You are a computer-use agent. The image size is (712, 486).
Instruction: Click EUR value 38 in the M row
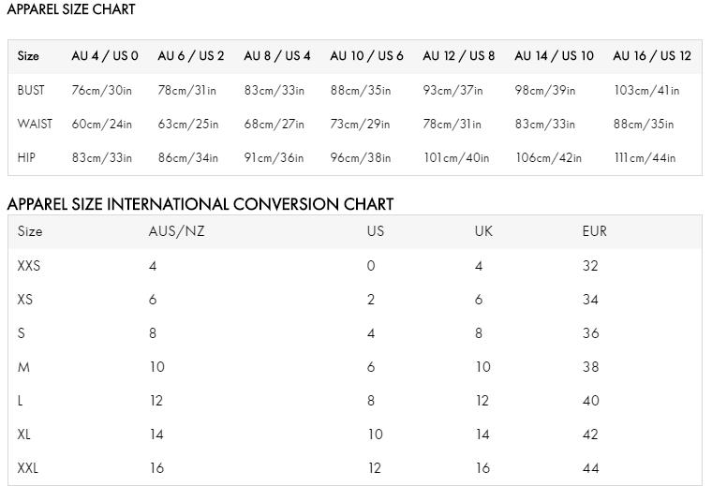click(x=591, y=367)
